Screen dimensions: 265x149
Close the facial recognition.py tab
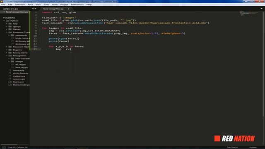coord(68,9)
